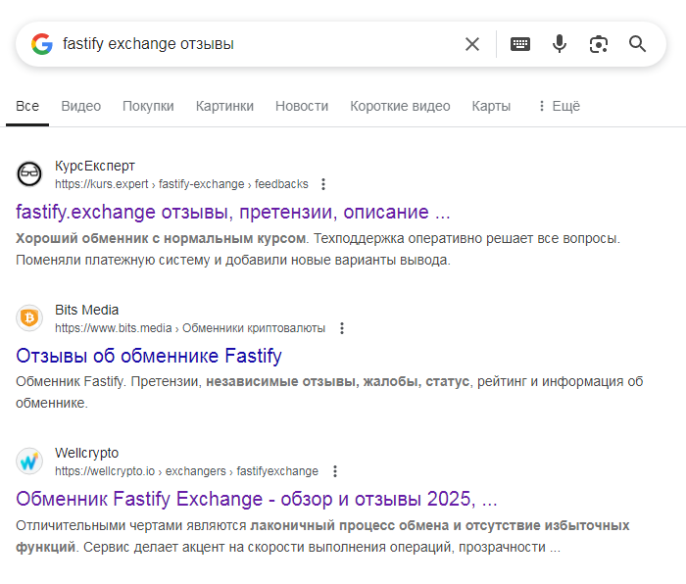Open the Короткие видео tab
This screenshot has width=686, height=584.
click(400, 106)
